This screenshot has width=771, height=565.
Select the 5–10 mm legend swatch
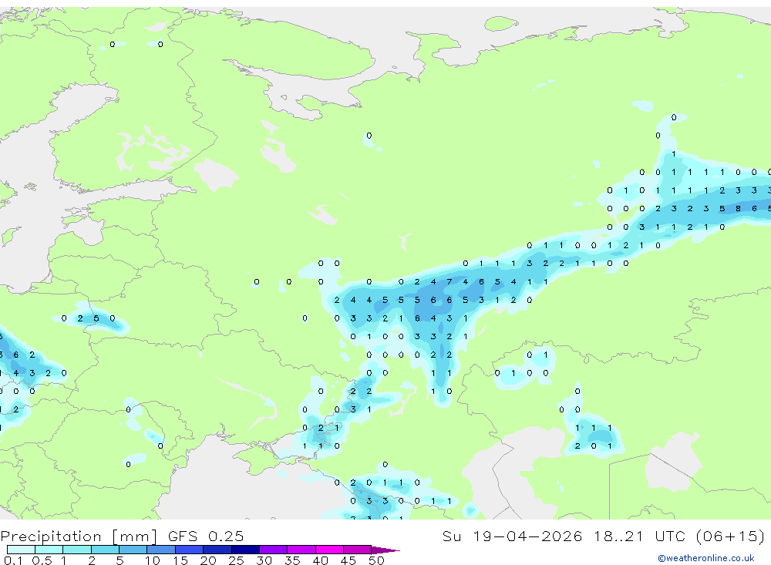133,550
